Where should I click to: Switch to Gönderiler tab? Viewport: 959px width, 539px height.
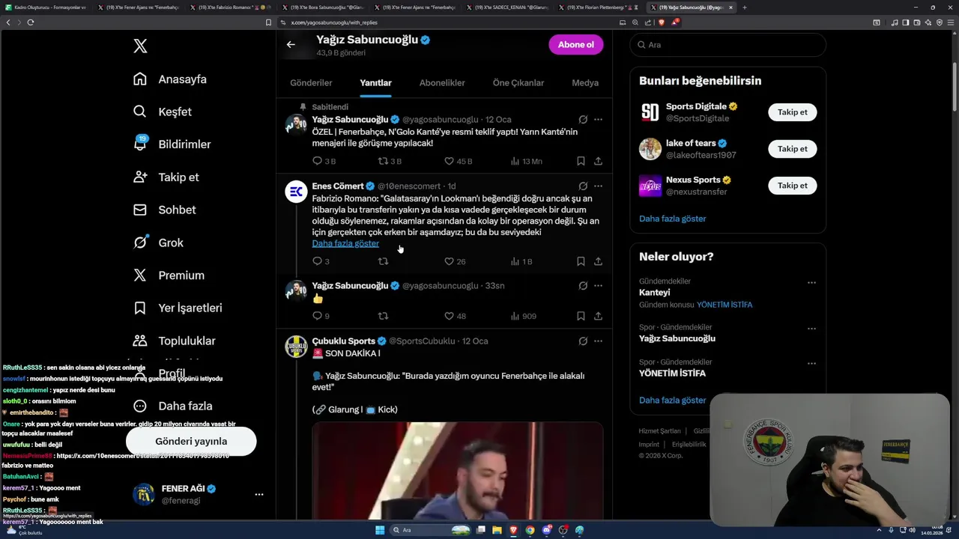(x=311, y=83)
